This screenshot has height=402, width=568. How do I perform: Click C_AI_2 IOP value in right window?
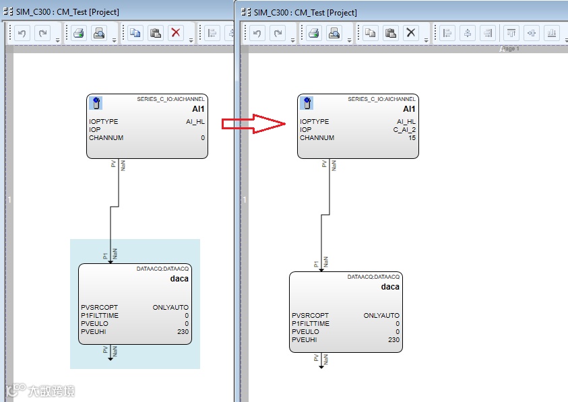404,130
